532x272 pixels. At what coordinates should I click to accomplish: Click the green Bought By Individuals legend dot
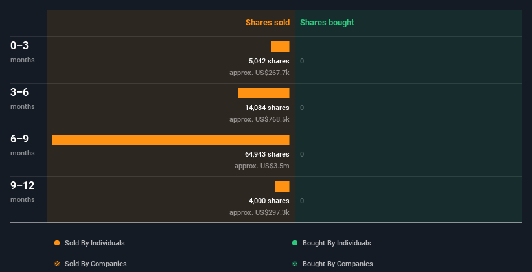coord(295,243)
